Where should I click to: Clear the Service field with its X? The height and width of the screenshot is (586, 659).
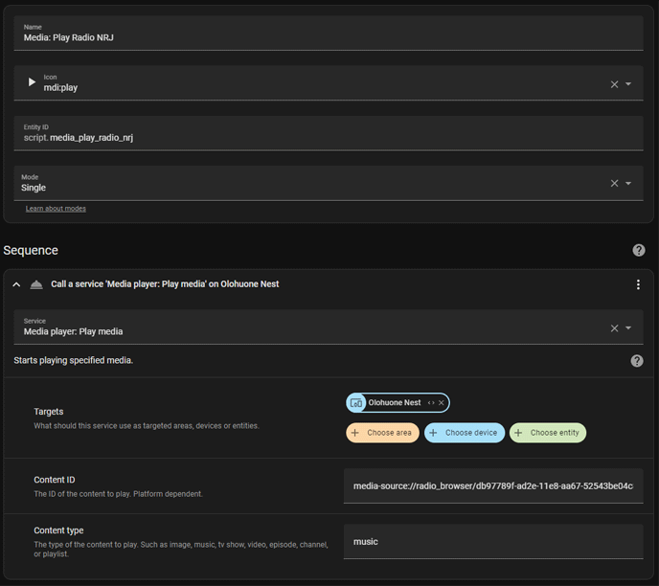coord(614,328)
